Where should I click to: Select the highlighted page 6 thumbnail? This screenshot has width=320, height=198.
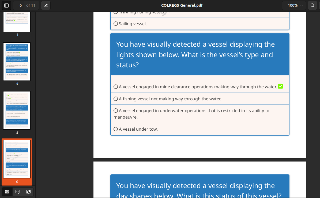click(17, 159)
